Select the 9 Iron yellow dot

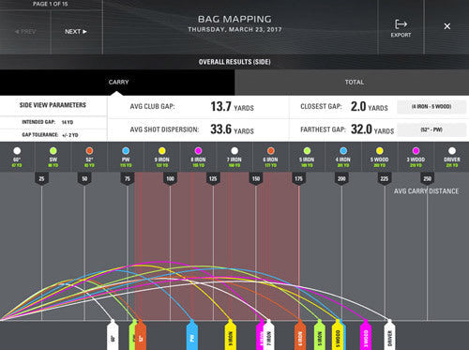(162, 151)
